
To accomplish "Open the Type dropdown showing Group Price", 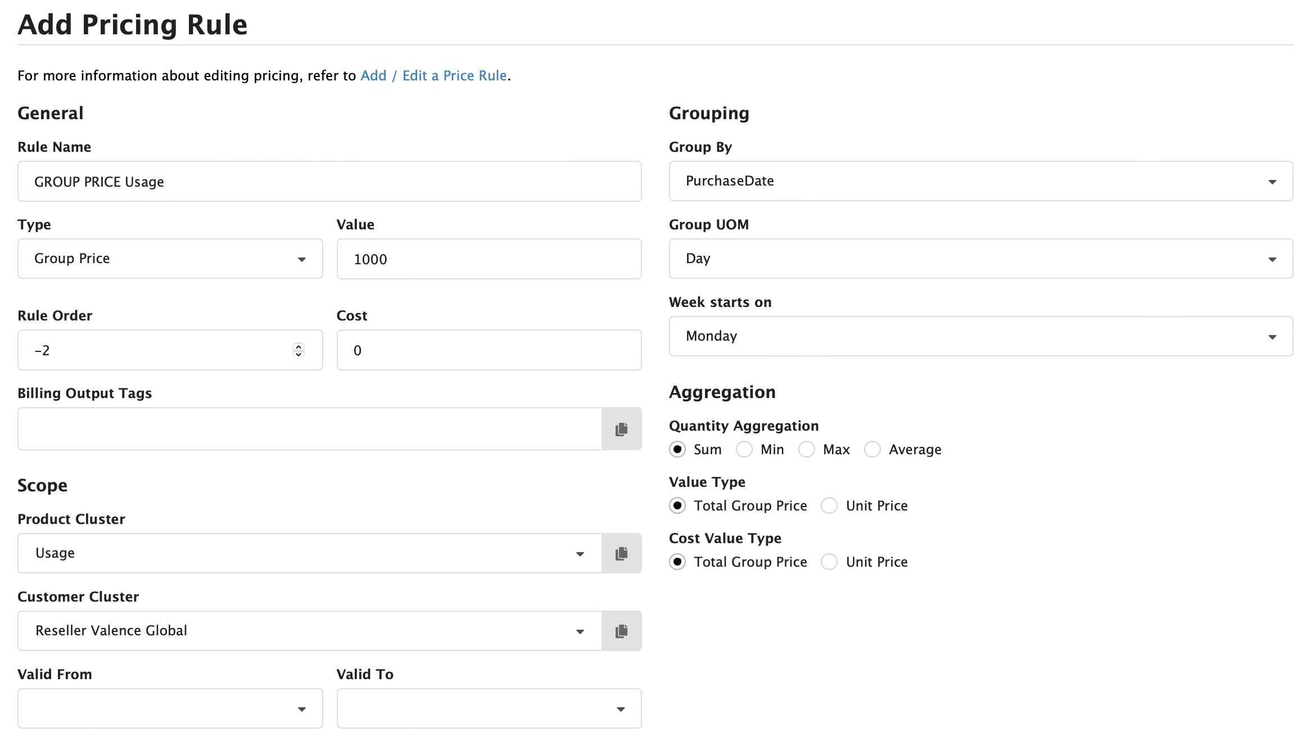I will (x=302, y=259).
